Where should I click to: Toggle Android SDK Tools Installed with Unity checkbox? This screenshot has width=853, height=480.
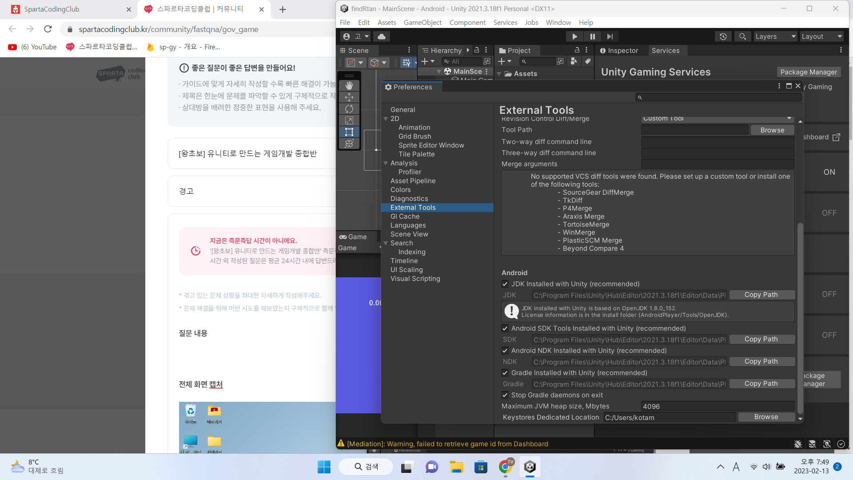point(505,328)
